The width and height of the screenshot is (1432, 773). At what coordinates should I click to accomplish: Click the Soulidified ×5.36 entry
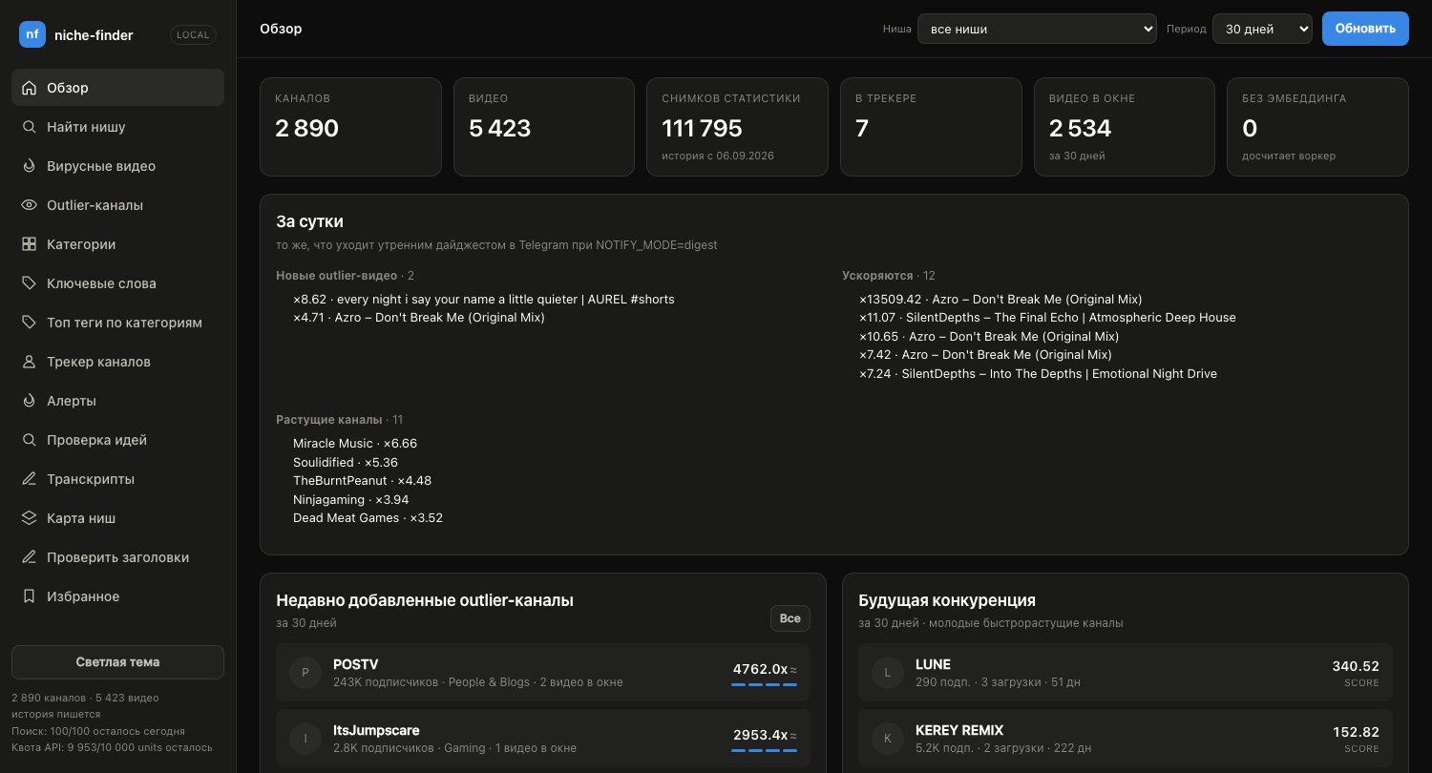tap(346, 462)
